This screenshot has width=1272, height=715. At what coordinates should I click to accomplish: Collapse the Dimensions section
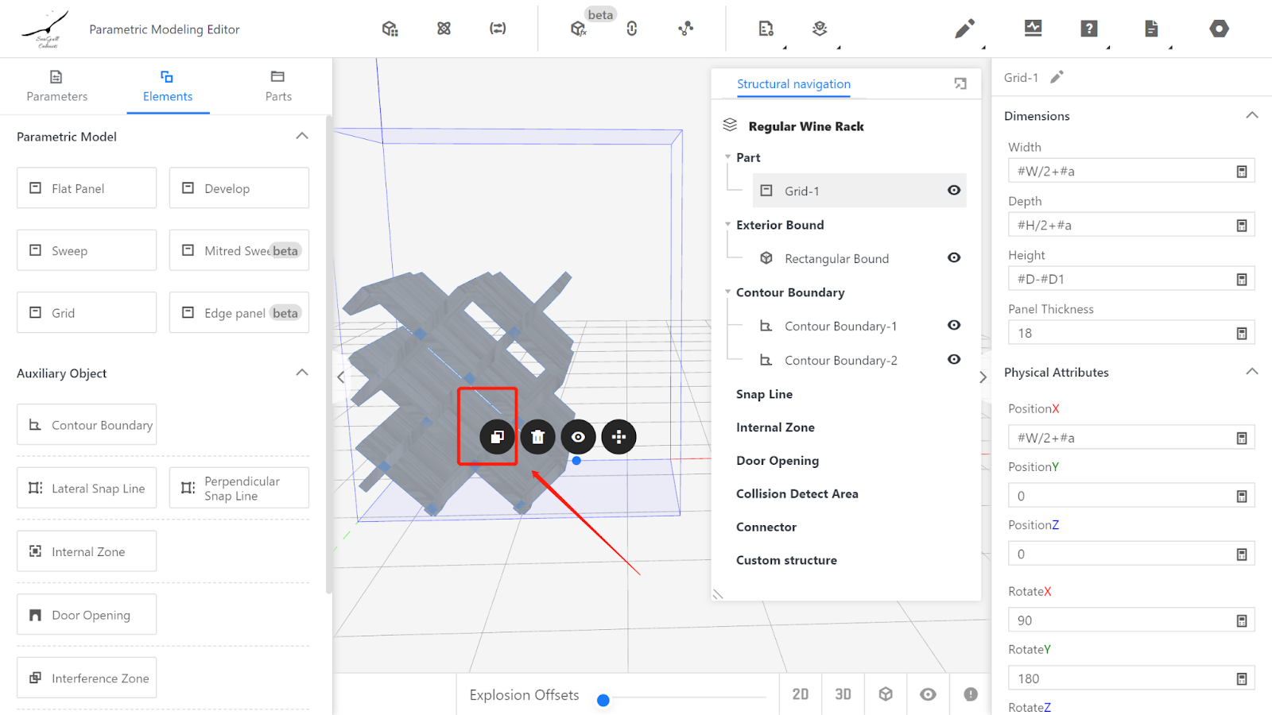pyautogui.click(x=1252, y=115)
